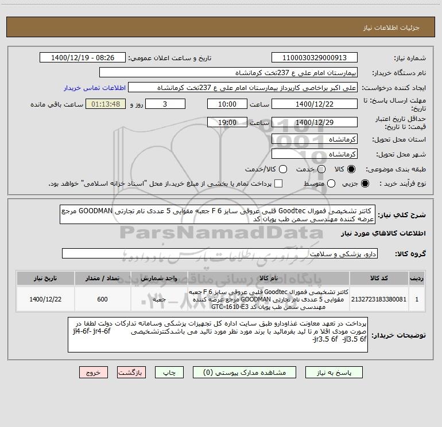
Task: Click the ردیف column header
Action: [417, 278]
